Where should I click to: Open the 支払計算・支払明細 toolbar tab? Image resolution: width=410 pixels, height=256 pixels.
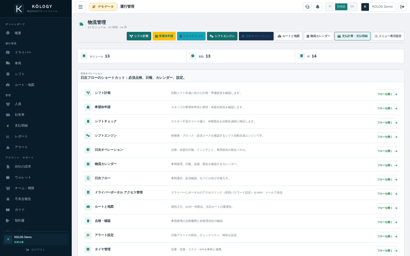tap(352, 36)
